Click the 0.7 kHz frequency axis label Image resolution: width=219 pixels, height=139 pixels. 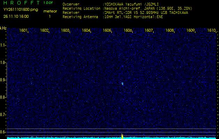[3, 114]
